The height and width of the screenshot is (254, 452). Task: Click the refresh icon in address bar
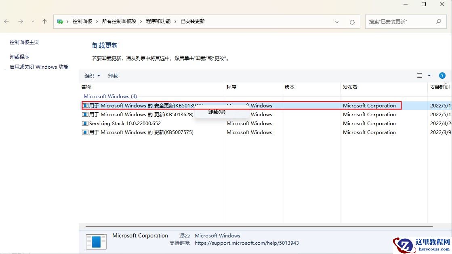click(351, 21)
